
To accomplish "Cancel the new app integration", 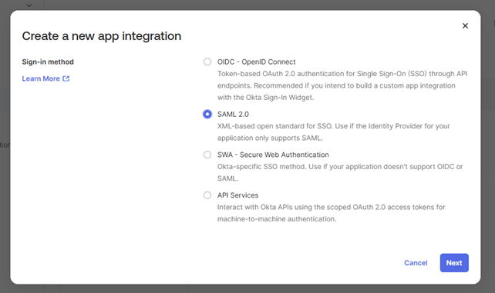I will coord(416,263).
